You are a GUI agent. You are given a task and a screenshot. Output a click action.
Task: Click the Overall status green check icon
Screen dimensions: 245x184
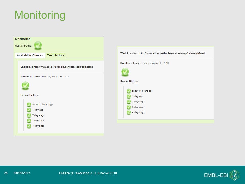pyautogui.click(x=38, y=45)
